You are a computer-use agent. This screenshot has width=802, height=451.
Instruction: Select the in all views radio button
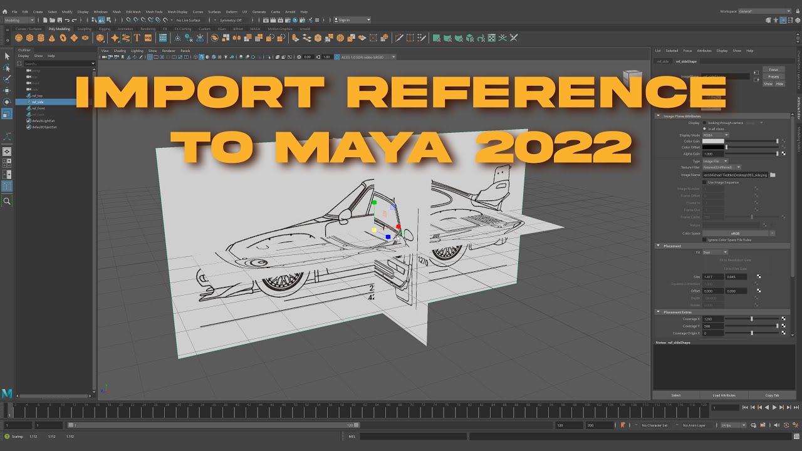(704, 128)
